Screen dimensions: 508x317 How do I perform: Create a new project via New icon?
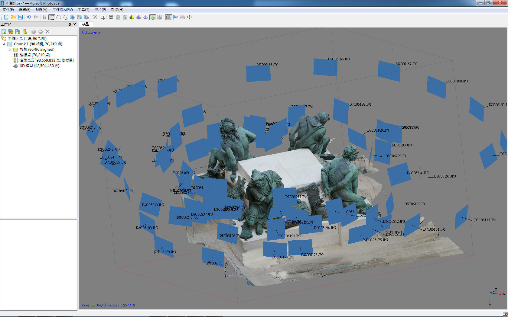6,17
